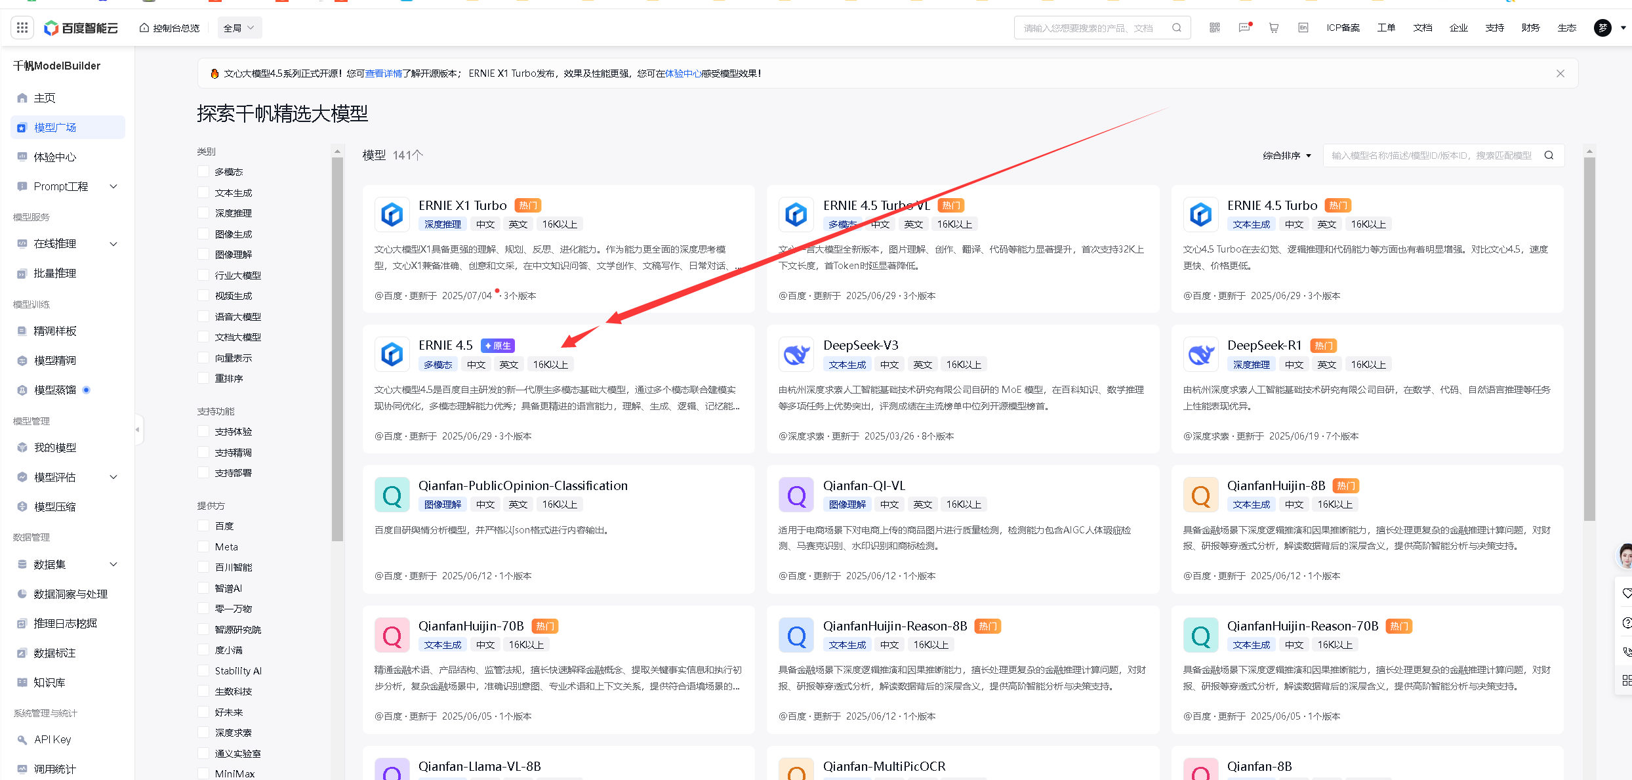This screenshot has height=780, width=1632.
Task: Open 生态 in top menu
Action: tap(1567, 28)
